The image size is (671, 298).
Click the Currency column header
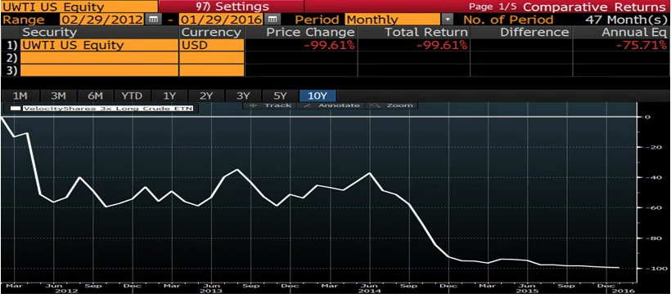pos(211,33)
